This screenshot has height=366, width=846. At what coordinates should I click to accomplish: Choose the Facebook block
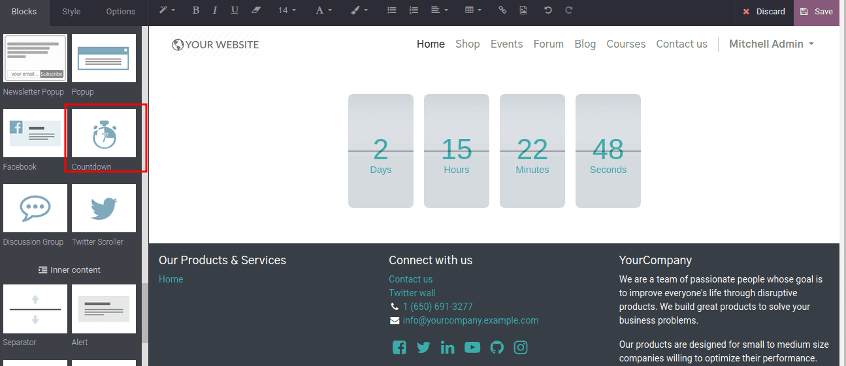click(x=35, y=133)
